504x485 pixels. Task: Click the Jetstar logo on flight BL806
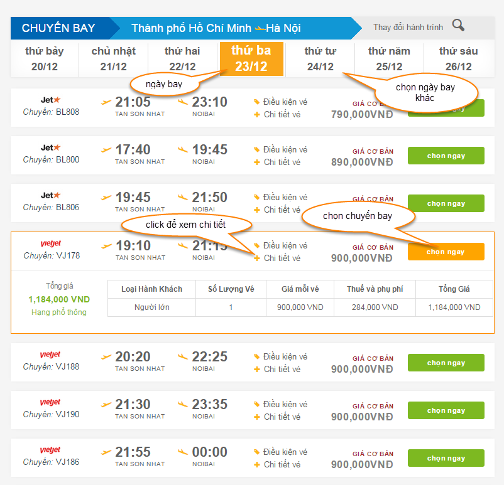coord(51,195)
